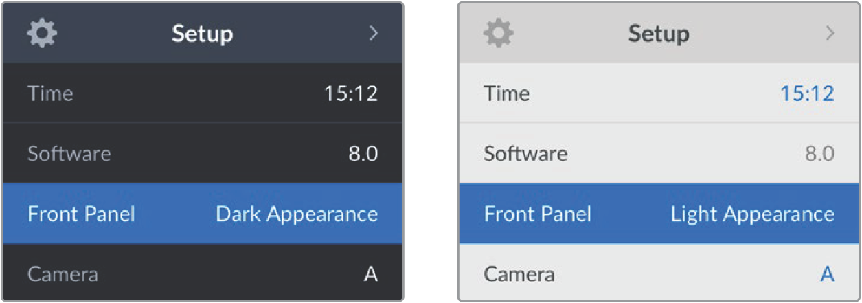This screenshot has width=862, height=303.
Task: Click the blue 15:12 time value
Action: click(807, 93)
